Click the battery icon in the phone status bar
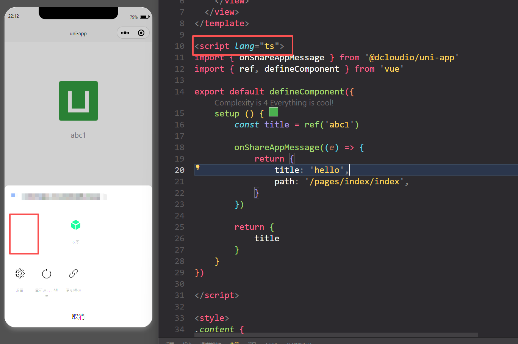 tap(144, 17)
